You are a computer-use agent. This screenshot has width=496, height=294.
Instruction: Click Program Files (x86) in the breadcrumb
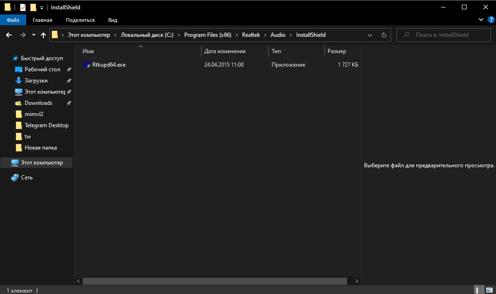208,35
